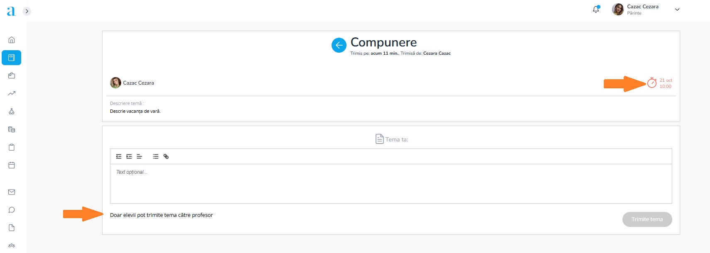This screenshot has height=253, width=710.
Task: Open the clipboard icon in sidebar
Action: click(12, 147)
